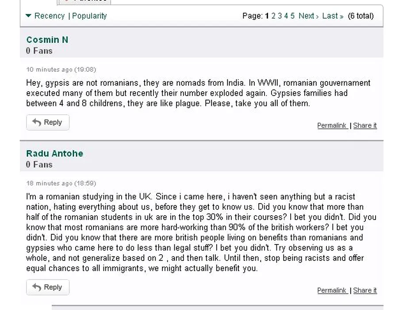Sort comments by Recency
The height and width of the screenshot is (310, 395).
coord(50,16)
